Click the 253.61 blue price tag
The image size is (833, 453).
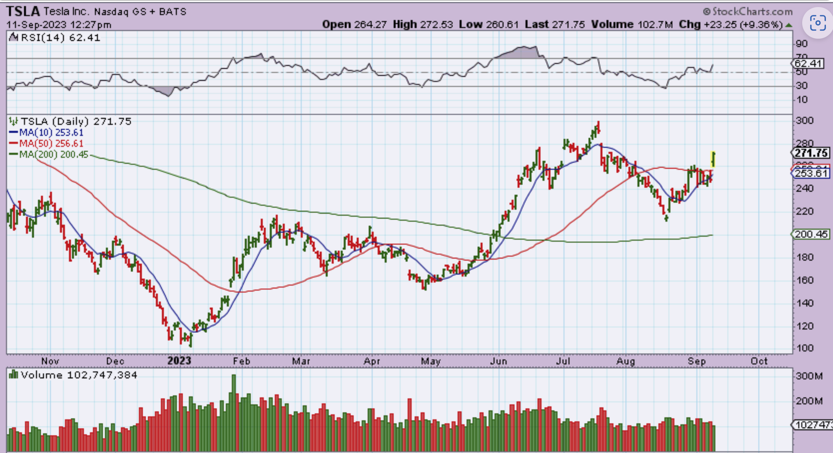point(811,173)
